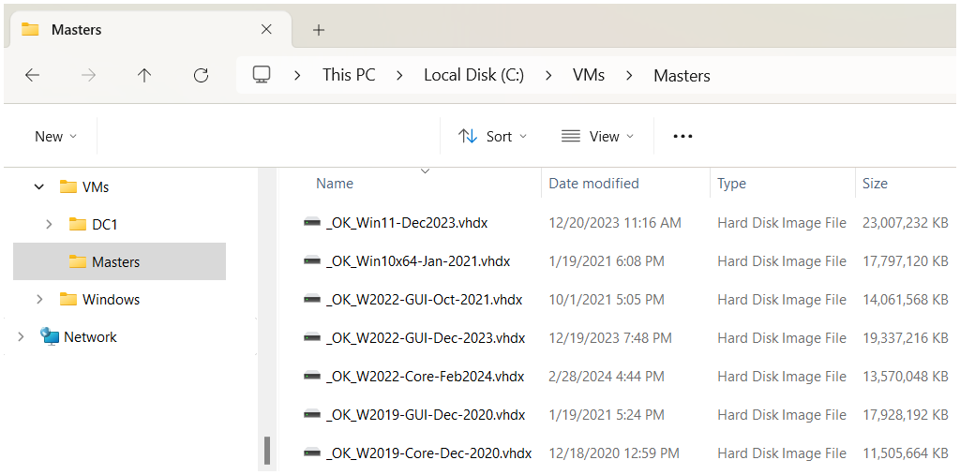Expand the Windows folder node
Viewport: 960px width, 475px height.
click(39, 299)
